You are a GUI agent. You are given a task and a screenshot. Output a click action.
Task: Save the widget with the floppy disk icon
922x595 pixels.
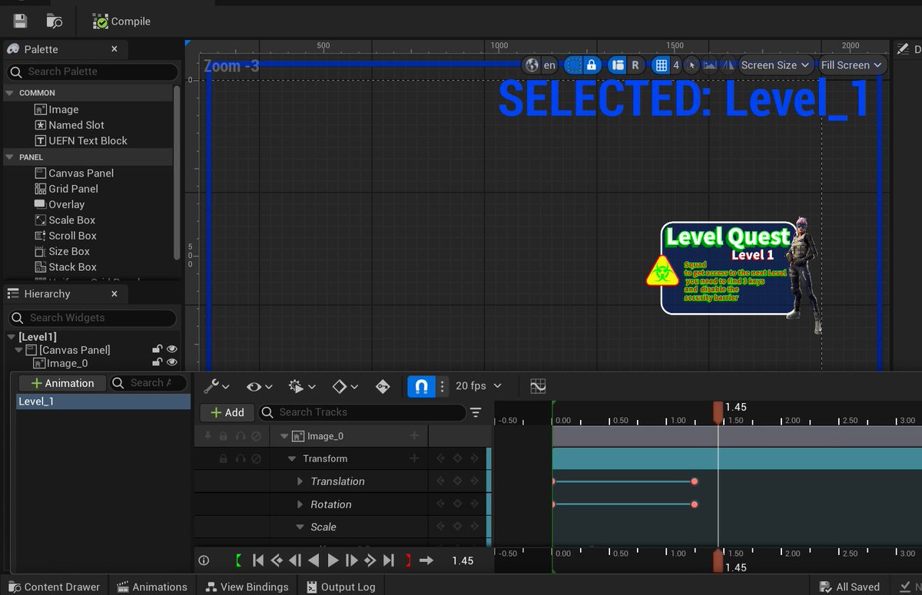(x=20, y=21)
